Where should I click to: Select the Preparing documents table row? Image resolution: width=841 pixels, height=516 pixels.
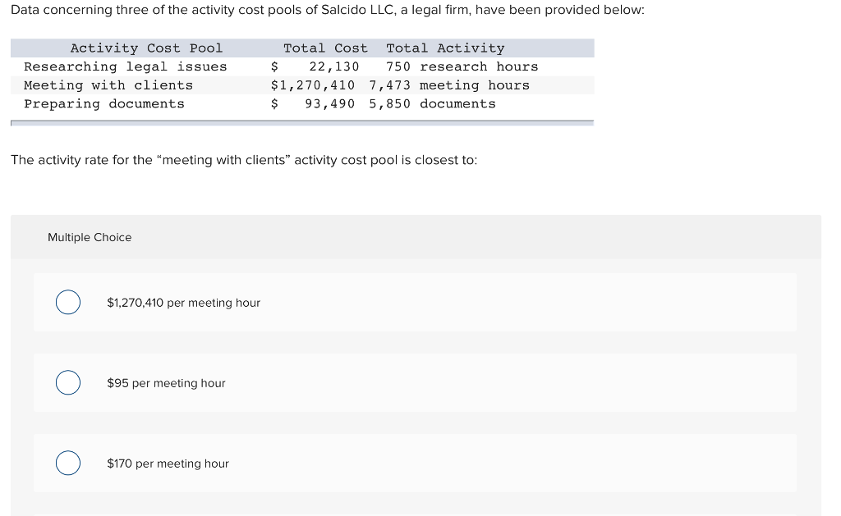[x=104, y=103]
